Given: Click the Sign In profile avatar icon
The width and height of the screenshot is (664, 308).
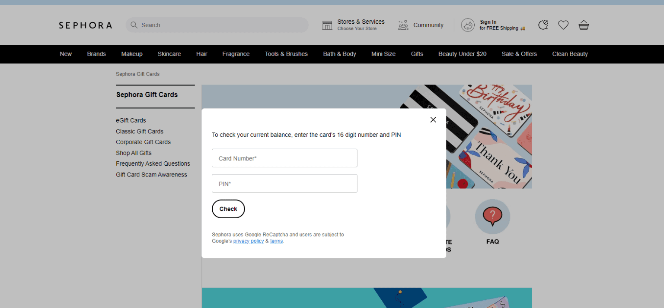Looking at the screenshot, I should coord(468,25).
